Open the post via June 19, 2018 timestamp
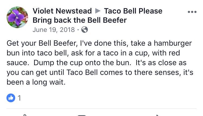Image resolution: width=203 pixels, height=116 pixels. pos(54,30)
